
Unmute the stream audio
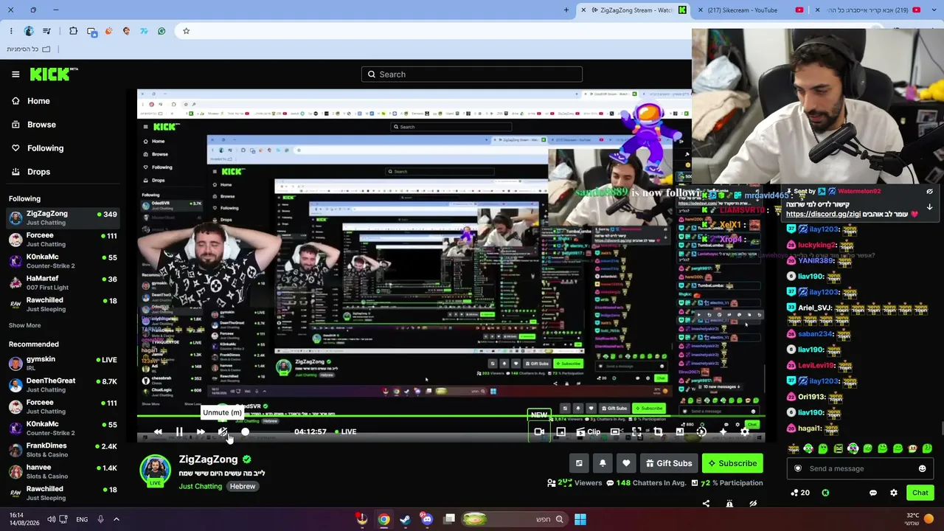coord(222,432)
